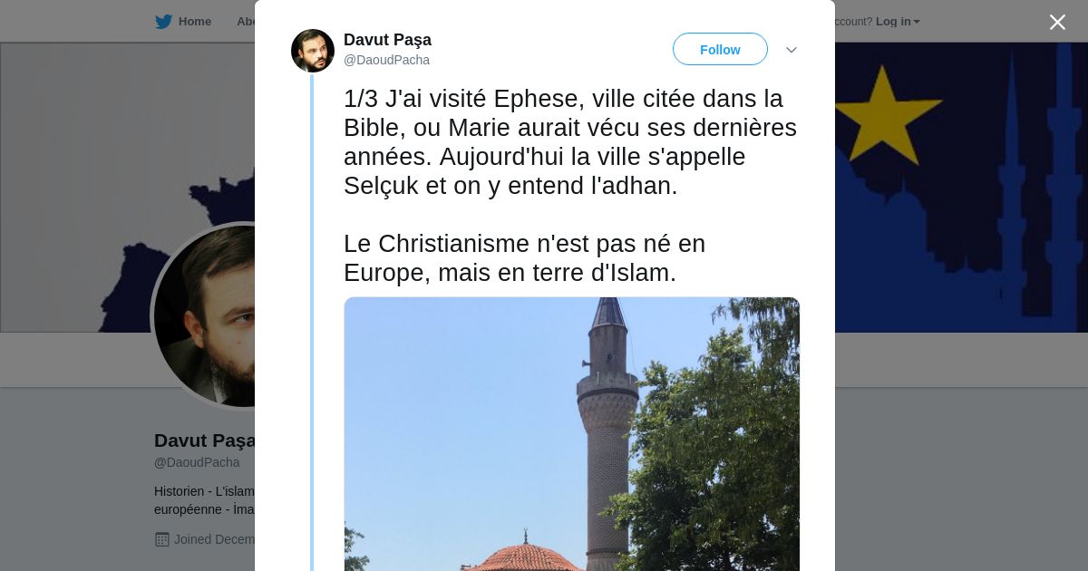Click the Joined date text
Screen dimensions: 1088x571
click(x=214, y=539)
